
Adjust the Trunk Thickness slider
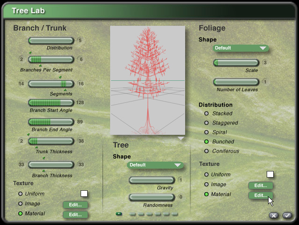(x=51, y=141)
